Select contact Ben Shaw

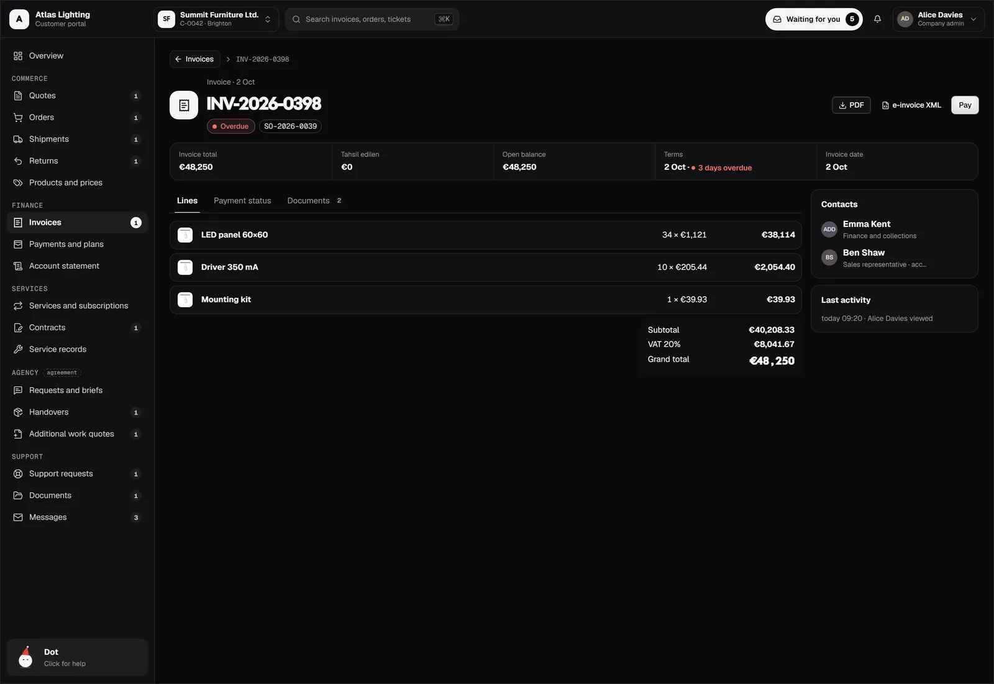click(895, 258)
